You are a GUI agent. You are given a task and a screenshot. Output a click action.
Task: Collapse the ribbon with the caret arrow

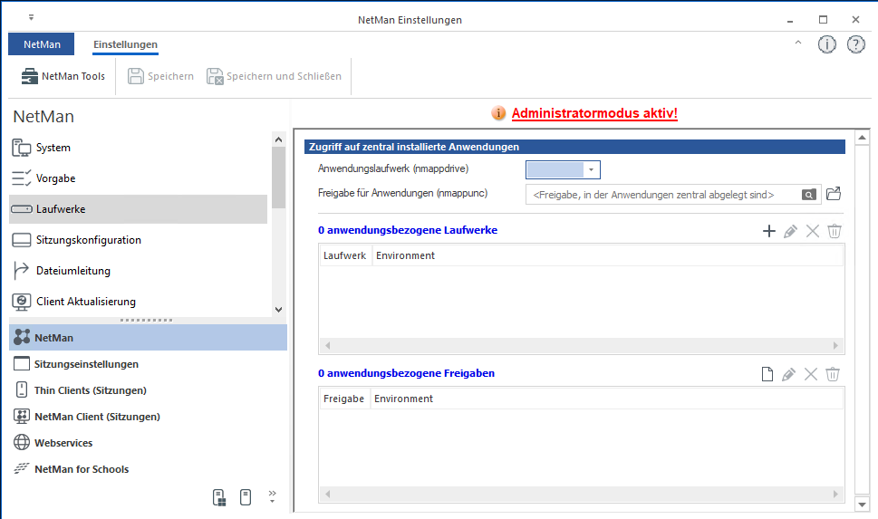pyautogui.click(x=798, y=43)
